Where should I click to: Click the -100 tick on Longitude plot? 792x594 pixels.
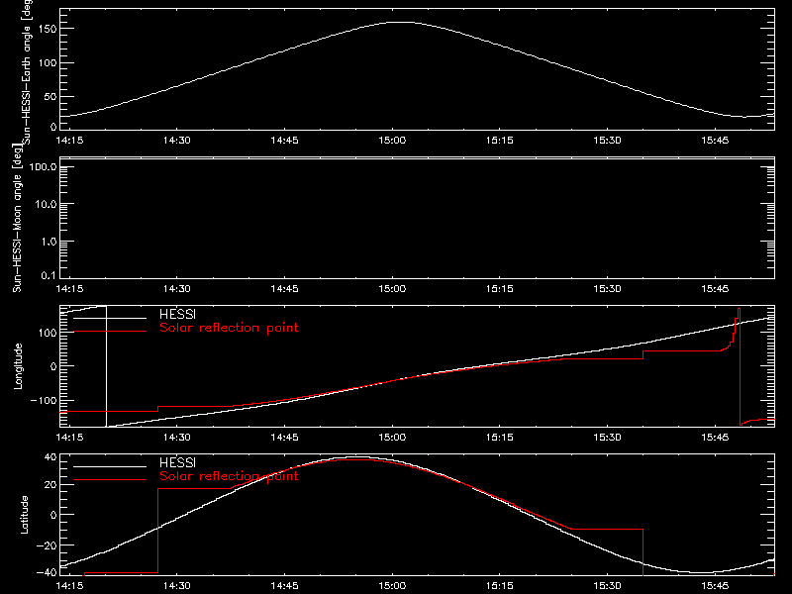(x=44, y=400)
